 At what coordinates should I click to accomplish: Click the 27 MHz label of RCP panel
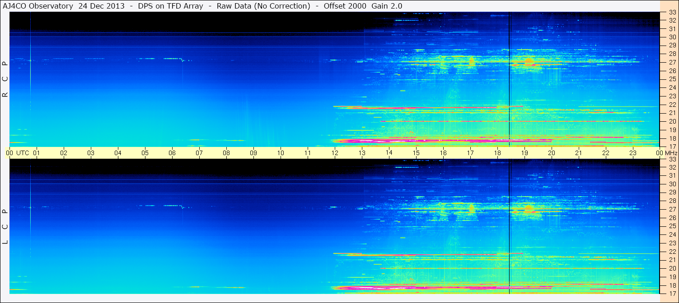click(672, 62)
